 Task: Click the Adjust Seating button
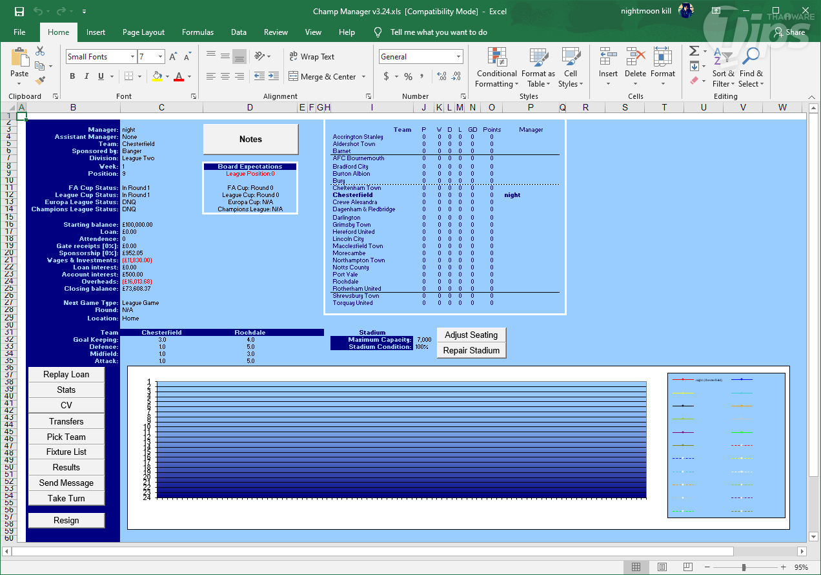(471, 335)
